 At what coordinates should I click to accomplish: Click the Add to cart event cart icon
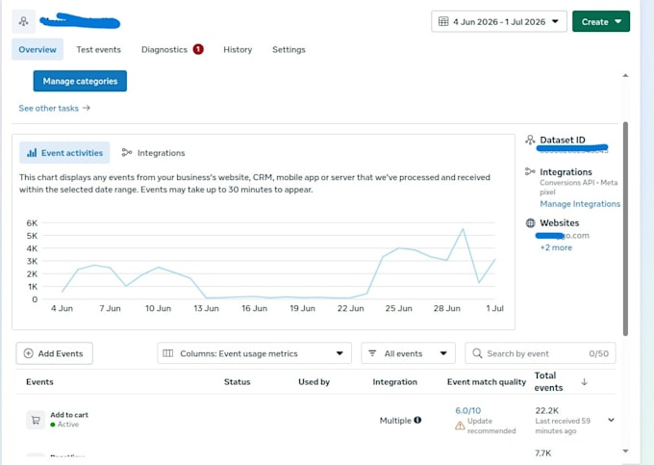pos(36,420)
